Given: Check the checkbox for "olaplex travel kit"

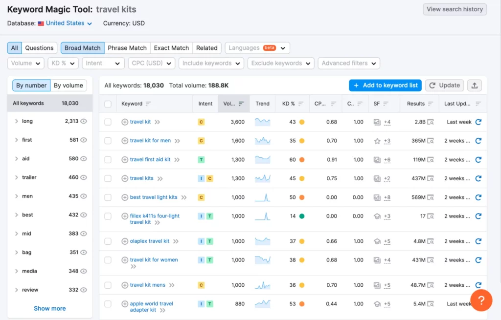Looking at the screenshot, I should tap(108, 241).
